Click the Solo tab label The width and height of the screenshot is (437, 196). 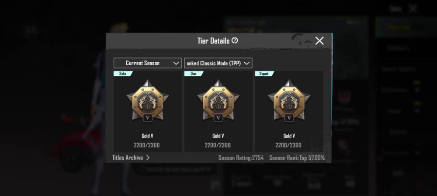coord(123,74)
